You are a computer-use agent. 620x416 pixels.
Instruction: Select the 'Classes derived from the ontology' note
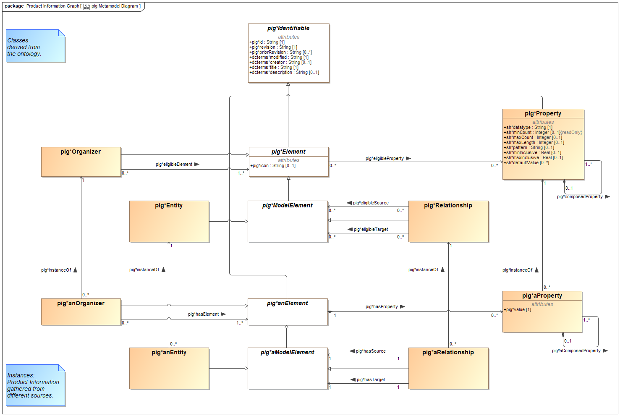click(x=35, y=46)
